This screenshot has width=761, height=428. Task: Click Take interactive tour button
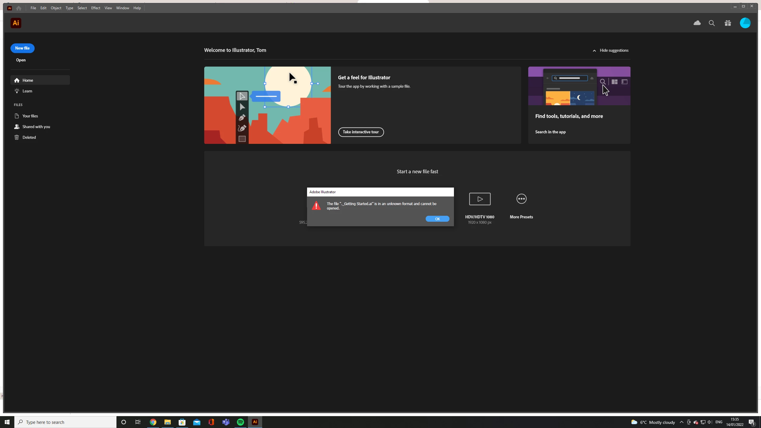(361, 132)
